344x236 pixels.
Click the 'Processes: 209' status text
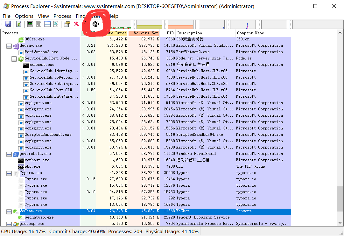pos(125,232)
